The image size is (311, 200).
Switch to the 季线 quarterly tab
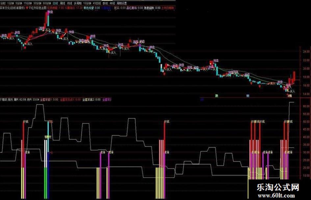(x=105, y=3)
